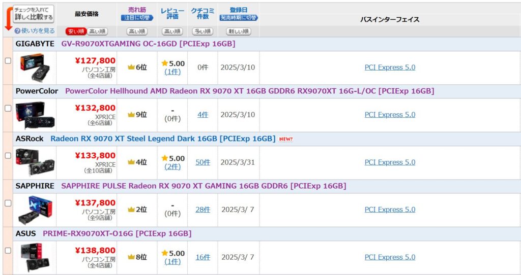The height and width of the screenshot is (275, 521).
Task: Open ASRock 50件 クチコミ link
Action: (202, 162)
